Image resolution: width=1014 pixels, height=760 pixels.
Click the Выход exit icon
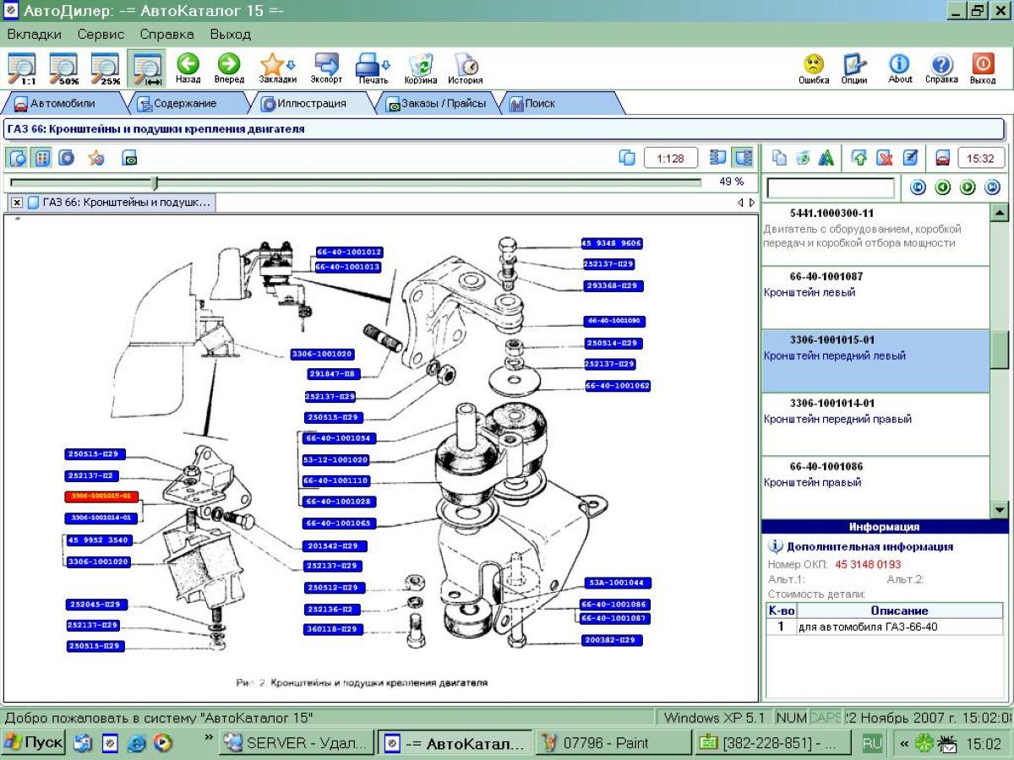pos(983,69)
